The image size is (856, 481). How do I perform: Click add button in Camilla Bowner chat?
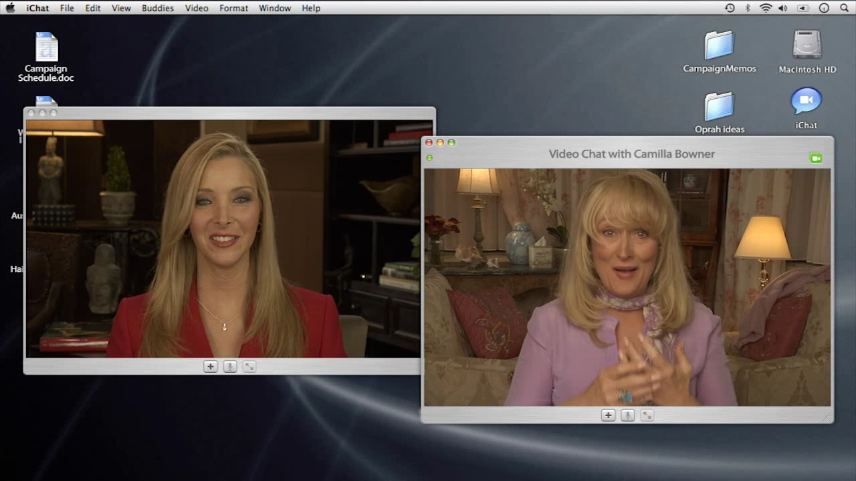point(608,415)
